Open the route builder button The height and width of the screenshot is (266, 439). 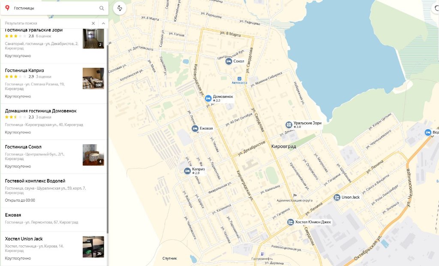pos(120,8)
